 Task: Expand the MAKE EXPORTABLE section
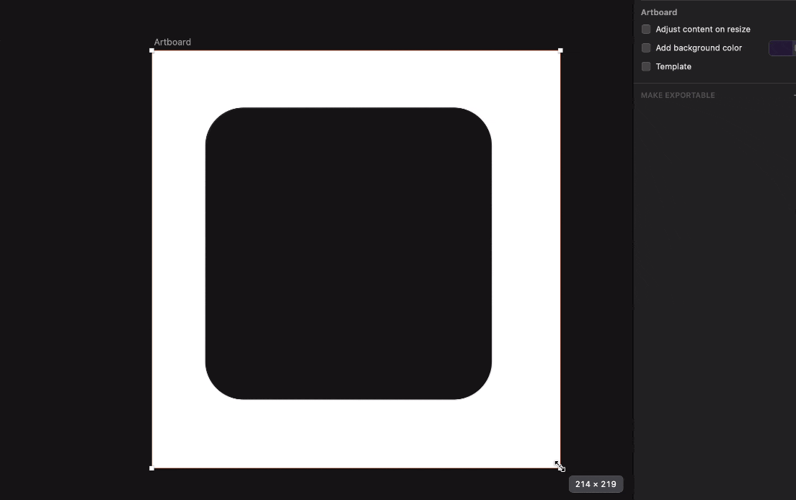pyautogui.click(x=678, y=94)
